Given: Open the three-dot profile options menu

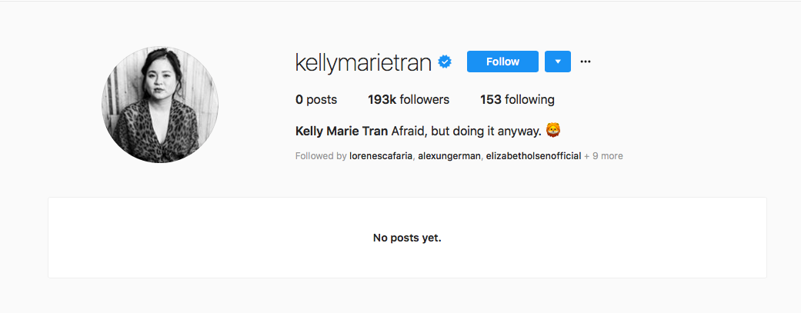Looking at the screenshot, I should point(586,62).
